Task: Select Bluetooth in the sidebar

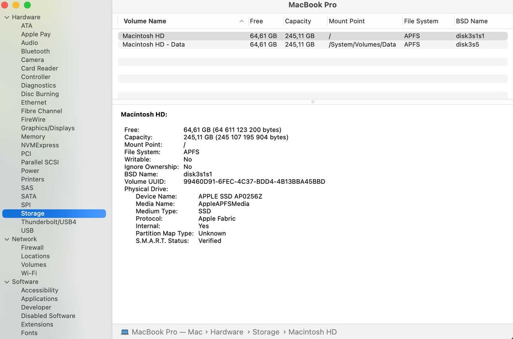Action: click(35, 51)
